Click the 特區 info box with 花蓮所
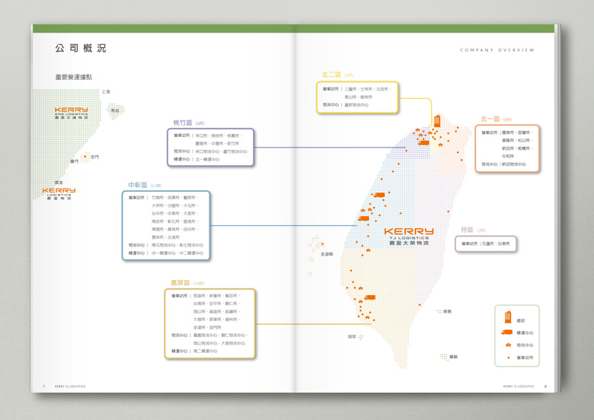Screen dimensions: 594x420 pos(486,243)
